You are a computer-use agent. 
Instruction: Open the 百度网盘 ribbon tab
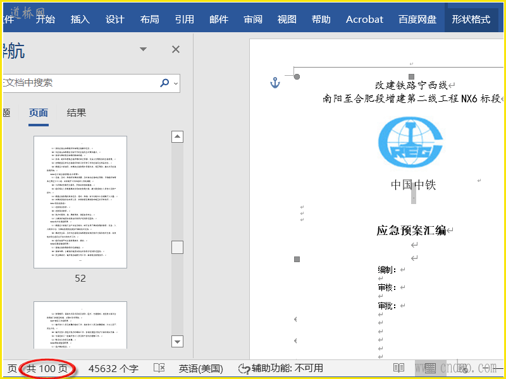417,20
